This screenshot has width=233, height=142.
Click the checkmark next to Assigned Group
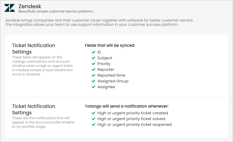[x=94, y=81]
